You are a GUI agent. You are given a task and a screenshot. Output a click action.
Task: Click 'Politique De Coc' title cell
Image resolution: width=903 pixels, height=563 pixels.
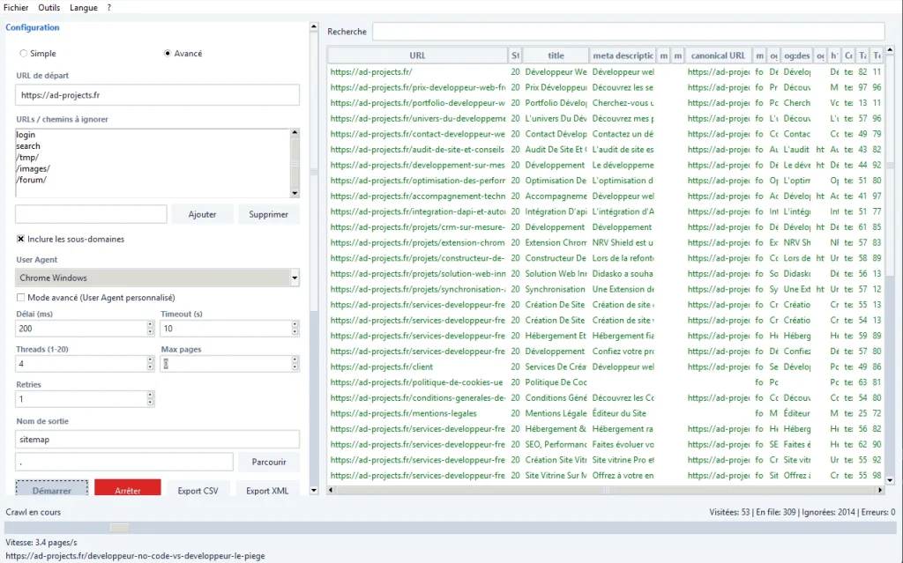(556, 382)
